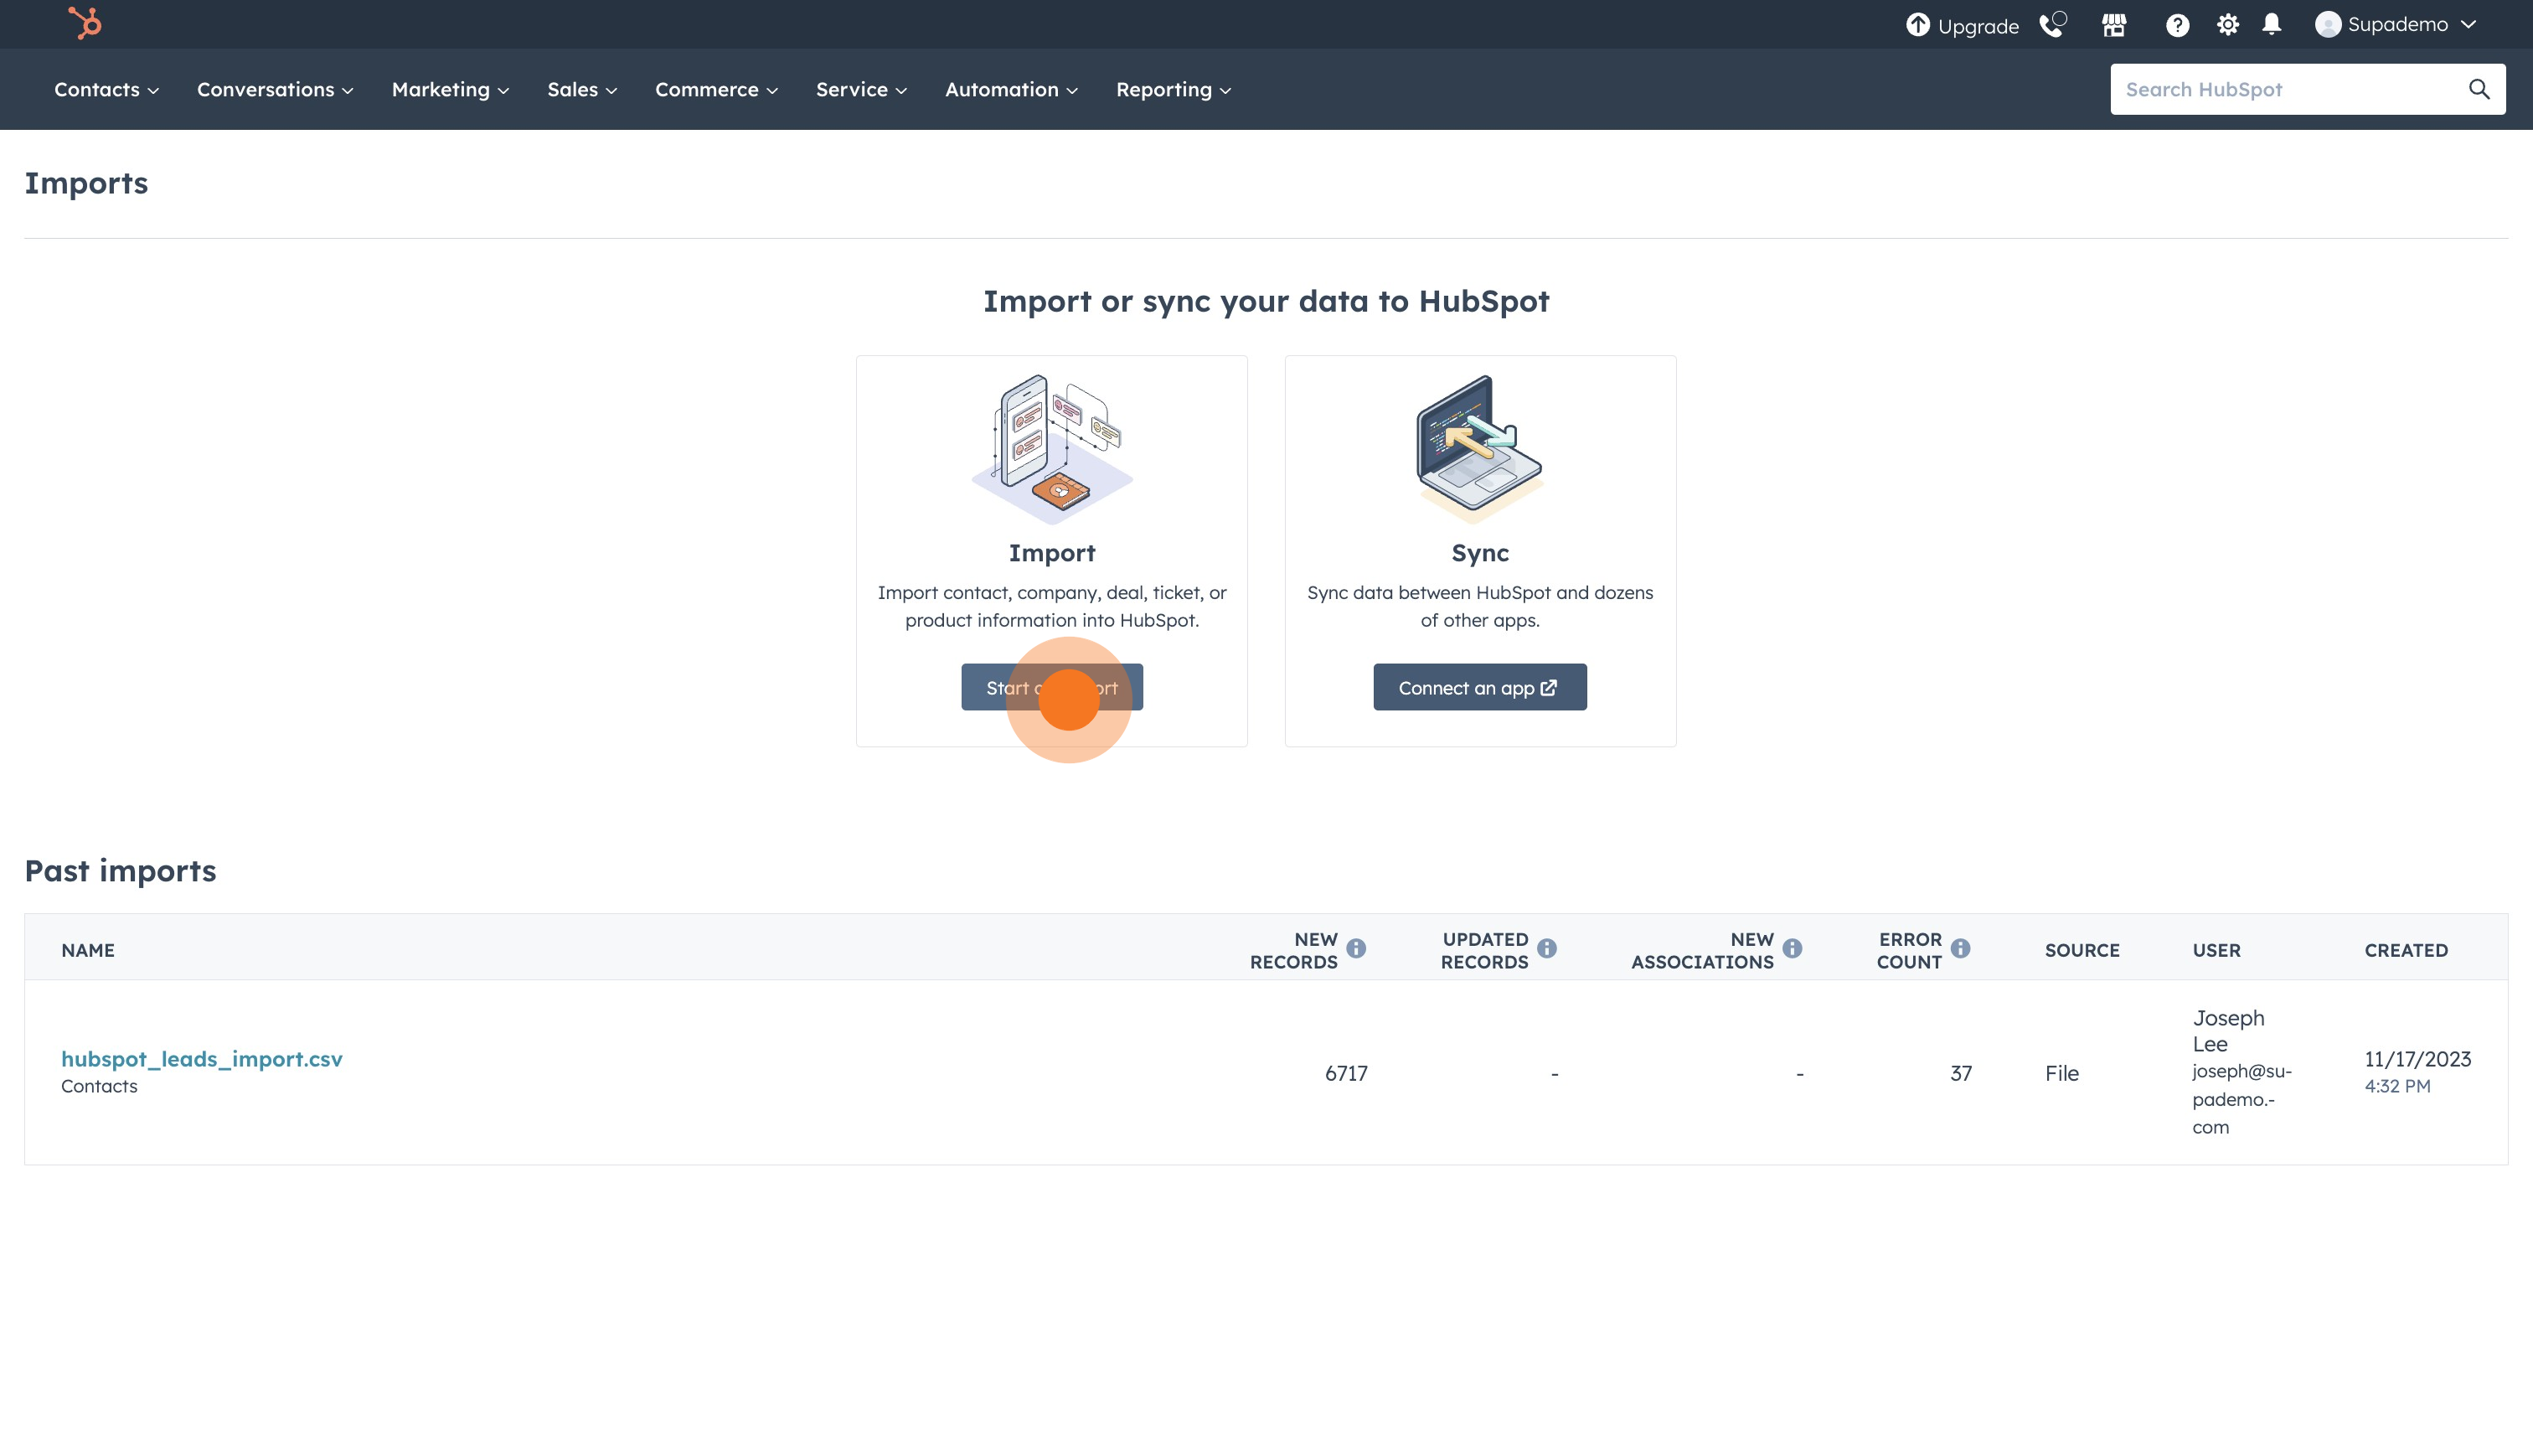This screenshot has height=1436, width=2533.
Task: Click the Past imports heading
Action: click(121, 870)
